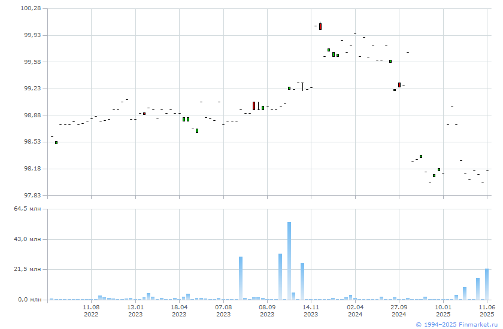
Task: Click the 07.08 2023 axis label
Action: pos(223,311)
